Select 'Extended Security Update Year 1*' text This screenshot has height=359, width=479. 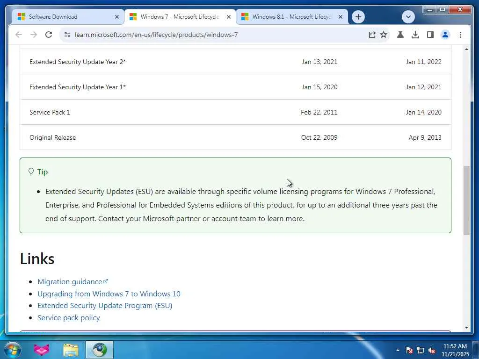tap(78, 87)
